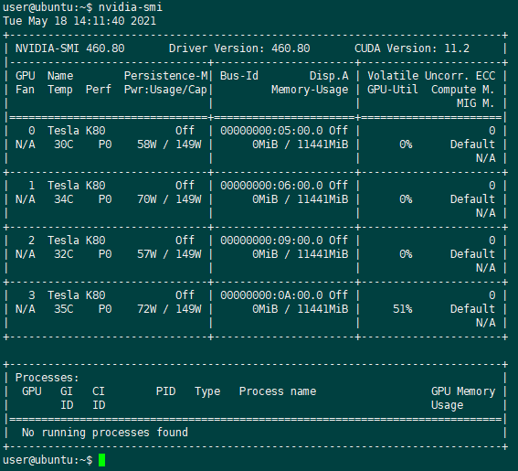518x471 pixels.
Task: Click the 35C temperature of GPU 3
Action: coord(64,309)
